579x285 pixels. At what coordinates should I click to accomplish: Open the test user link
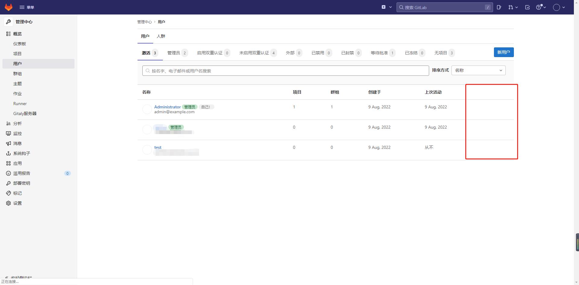[158, 147]
